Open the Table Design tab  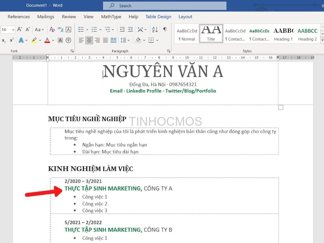[158, 17]
